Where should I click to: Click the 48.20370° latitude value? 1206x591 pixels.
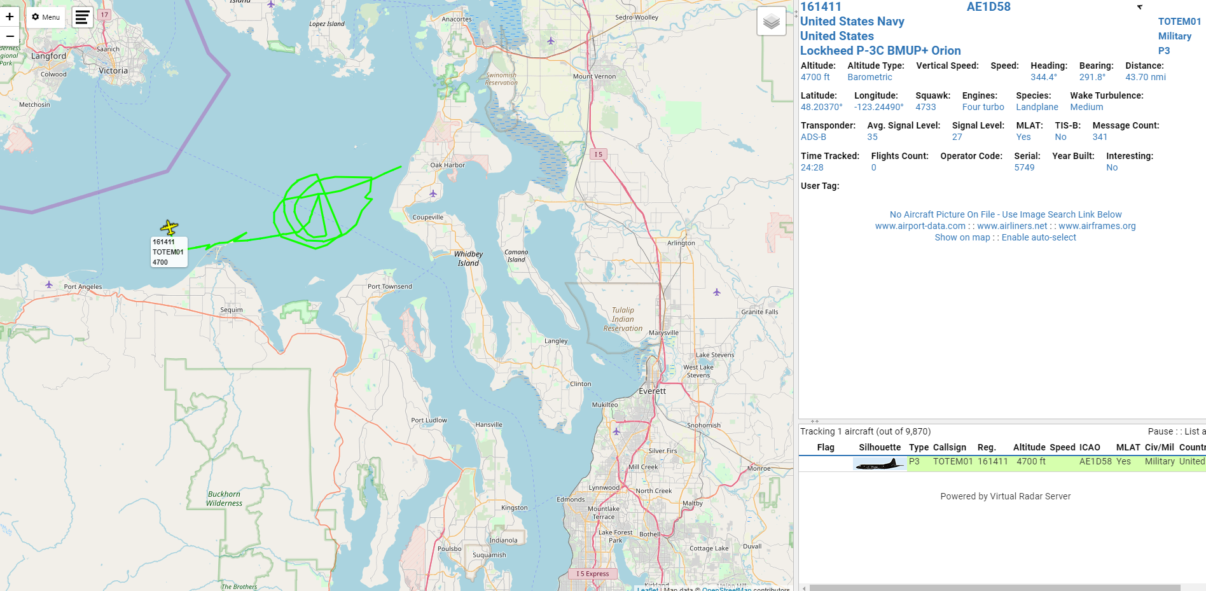pyautogui.click(x=821, y=107)
